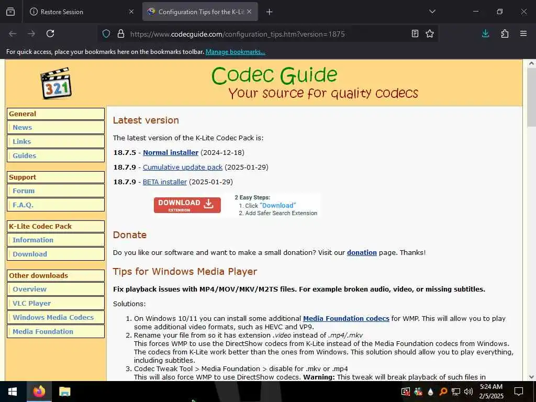Open File Explorer from the taskbar
Viewport: 536px width, 402px height.
pyautogui.click(x=64, y=392)
